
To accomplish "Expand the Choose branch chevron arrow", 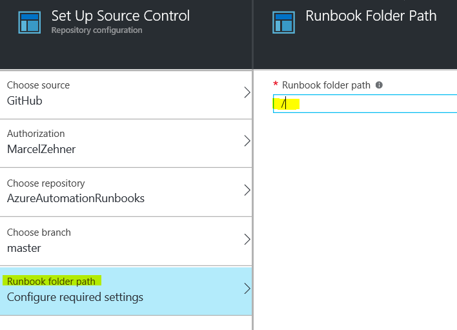I will [x=247, y=240].
